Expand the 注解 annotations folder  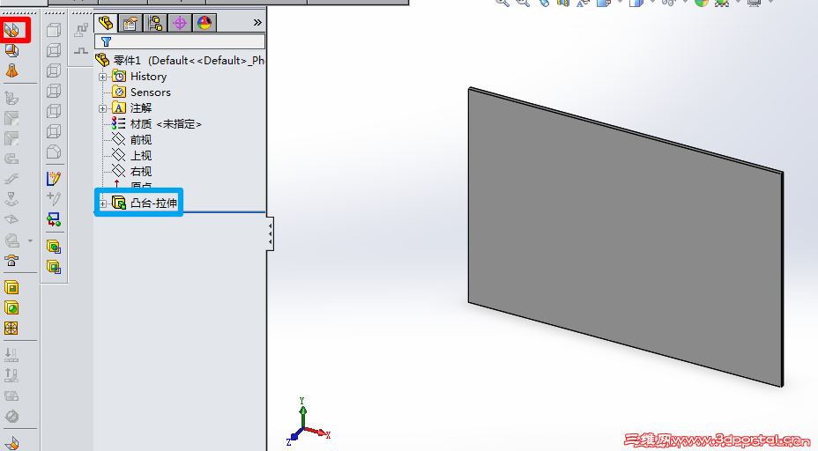tap(103, 108)
